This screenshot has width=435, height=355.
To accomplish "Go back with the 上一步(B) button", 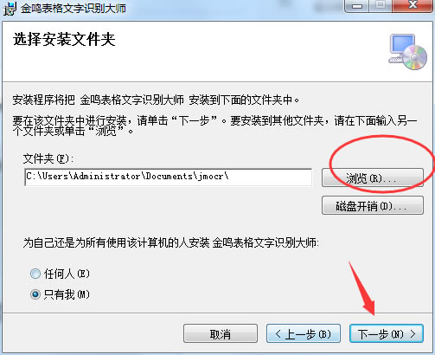I will 304,333.
